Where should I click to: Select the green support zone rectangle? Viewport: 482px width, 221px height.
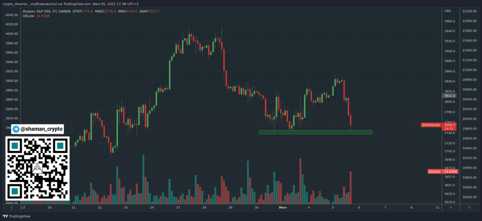[x=315, y=132]
